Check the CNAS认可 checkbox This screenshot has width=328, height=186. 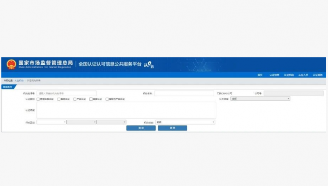(218, 93)
